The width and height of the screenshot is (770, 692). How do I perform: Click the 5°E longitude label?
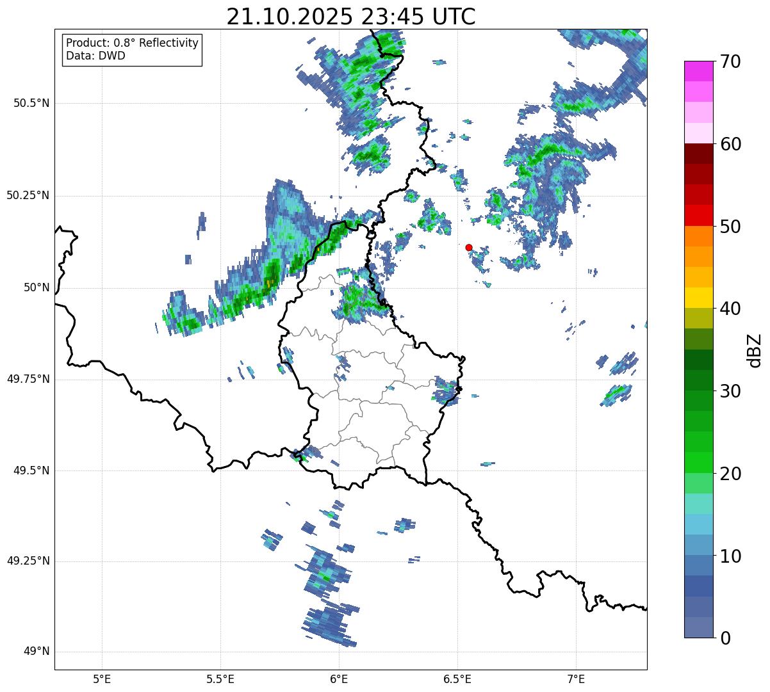pos(102,679)
